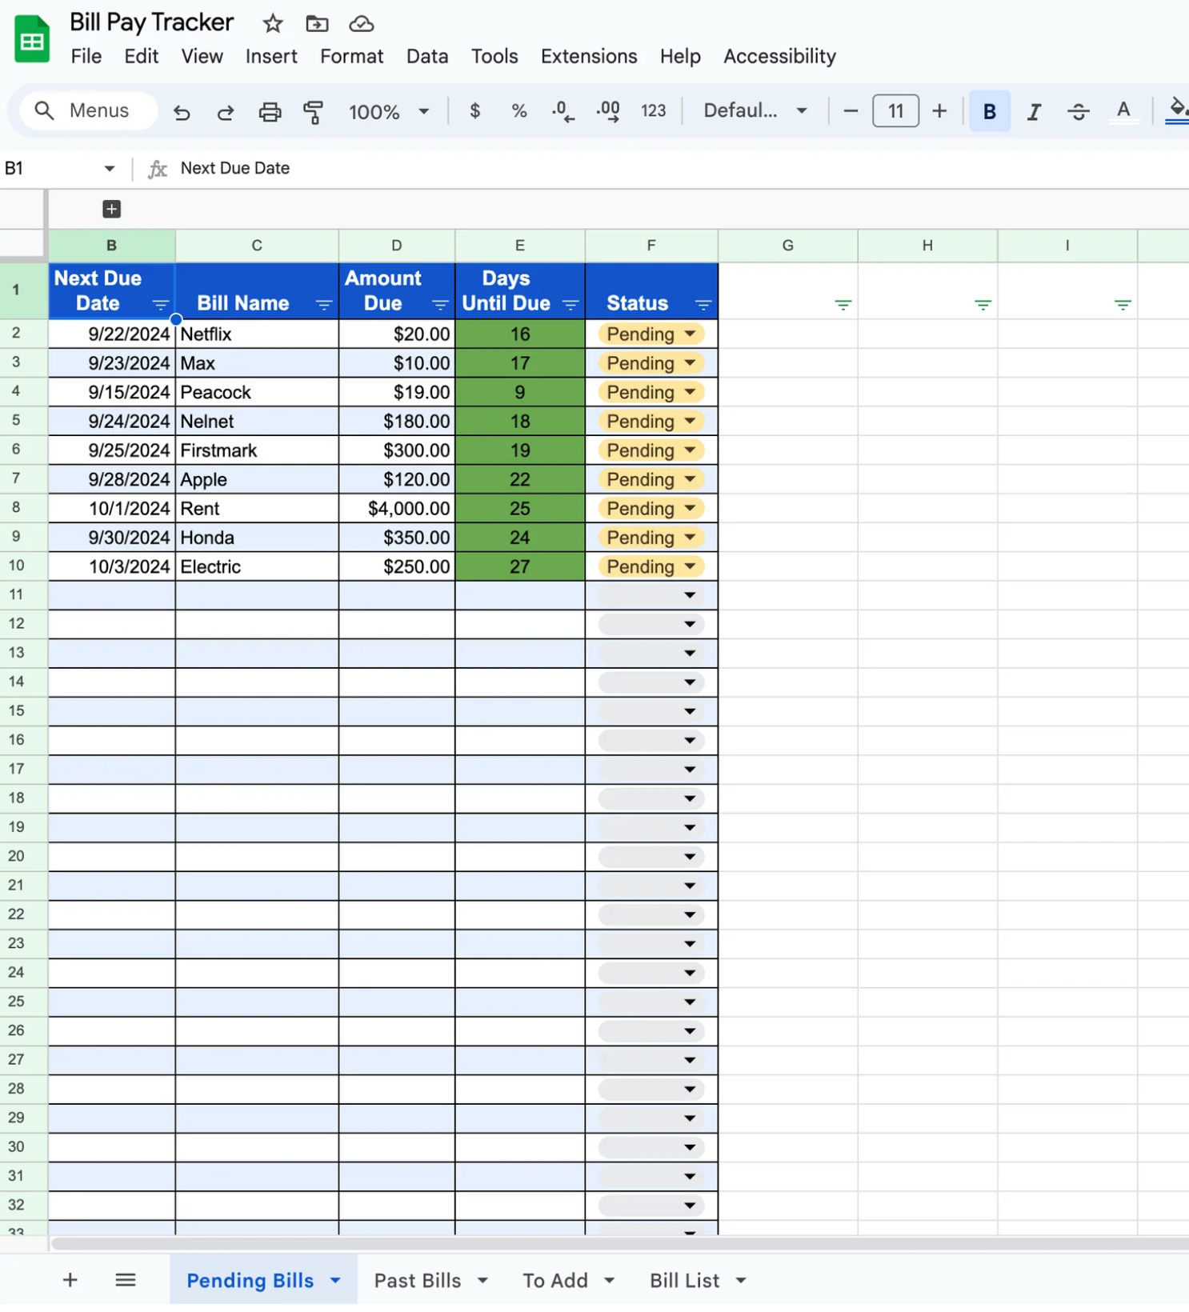This screenshot has width=1189, height=1312.
Task: Click the font size input field
Action: click(895, 111)
